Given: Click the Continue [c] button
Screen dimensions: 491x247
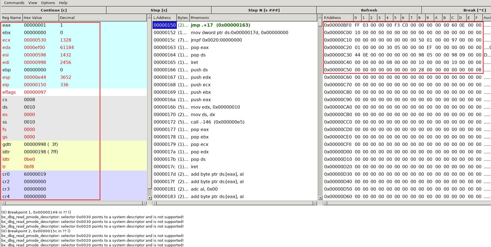Looking at the screenshot, I should click(x=54, y=10).
